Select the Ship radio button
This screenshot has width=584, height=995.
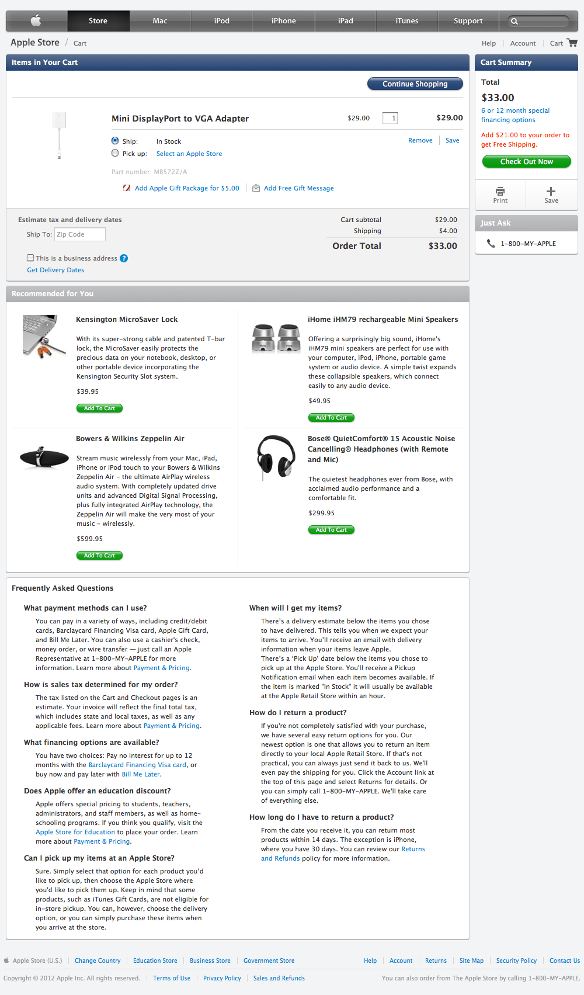[x=115, y=141]
